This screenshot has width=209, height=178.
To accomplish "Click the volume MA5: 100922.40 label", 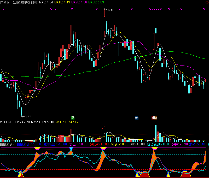I will pyautogui.click(x=43, y=122).
